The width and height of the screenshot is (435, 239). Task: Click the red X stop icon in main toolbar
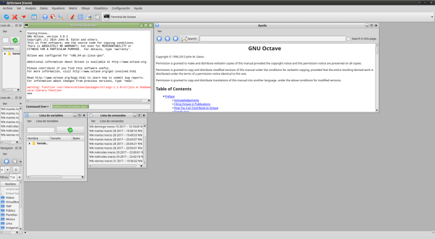coord(15,17)
